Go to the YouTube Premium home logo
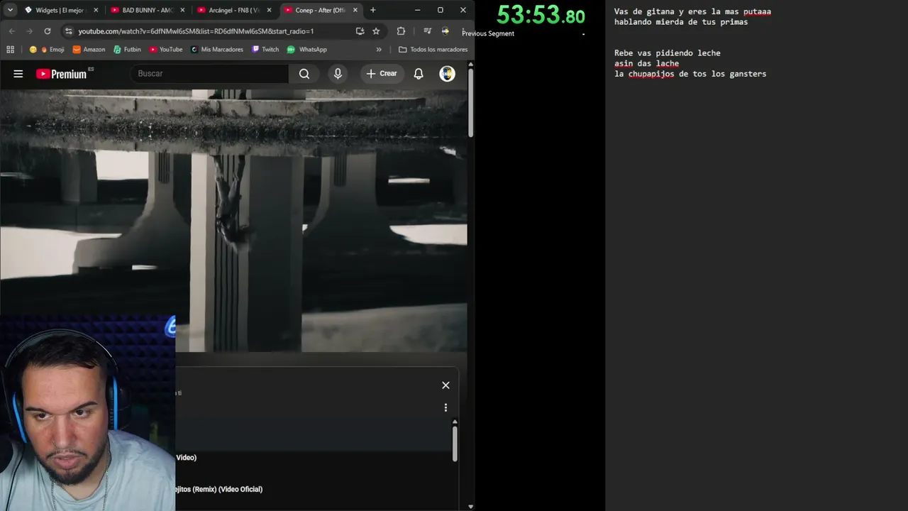This screenshot has width=908, height=511. click(x=61, y=74)
